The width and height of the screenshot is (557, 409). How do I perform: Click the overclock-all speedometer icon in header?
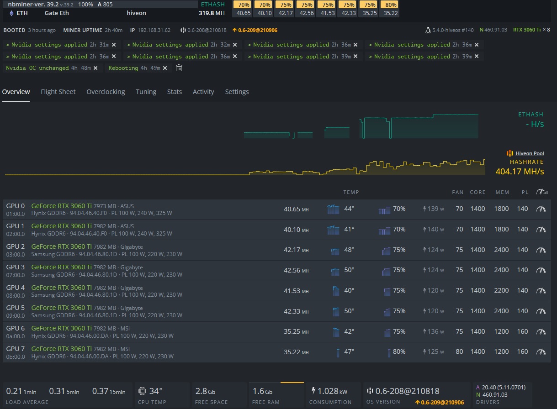pos(542,192)
